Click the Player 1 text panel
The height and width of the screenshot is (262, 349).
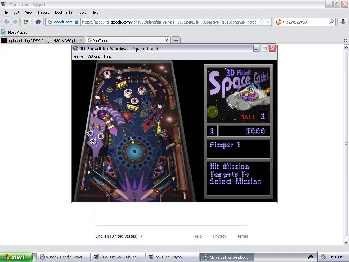[238, 149]
